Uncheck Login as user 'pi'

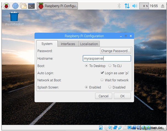pyautogui.click(x=115, y=73)
